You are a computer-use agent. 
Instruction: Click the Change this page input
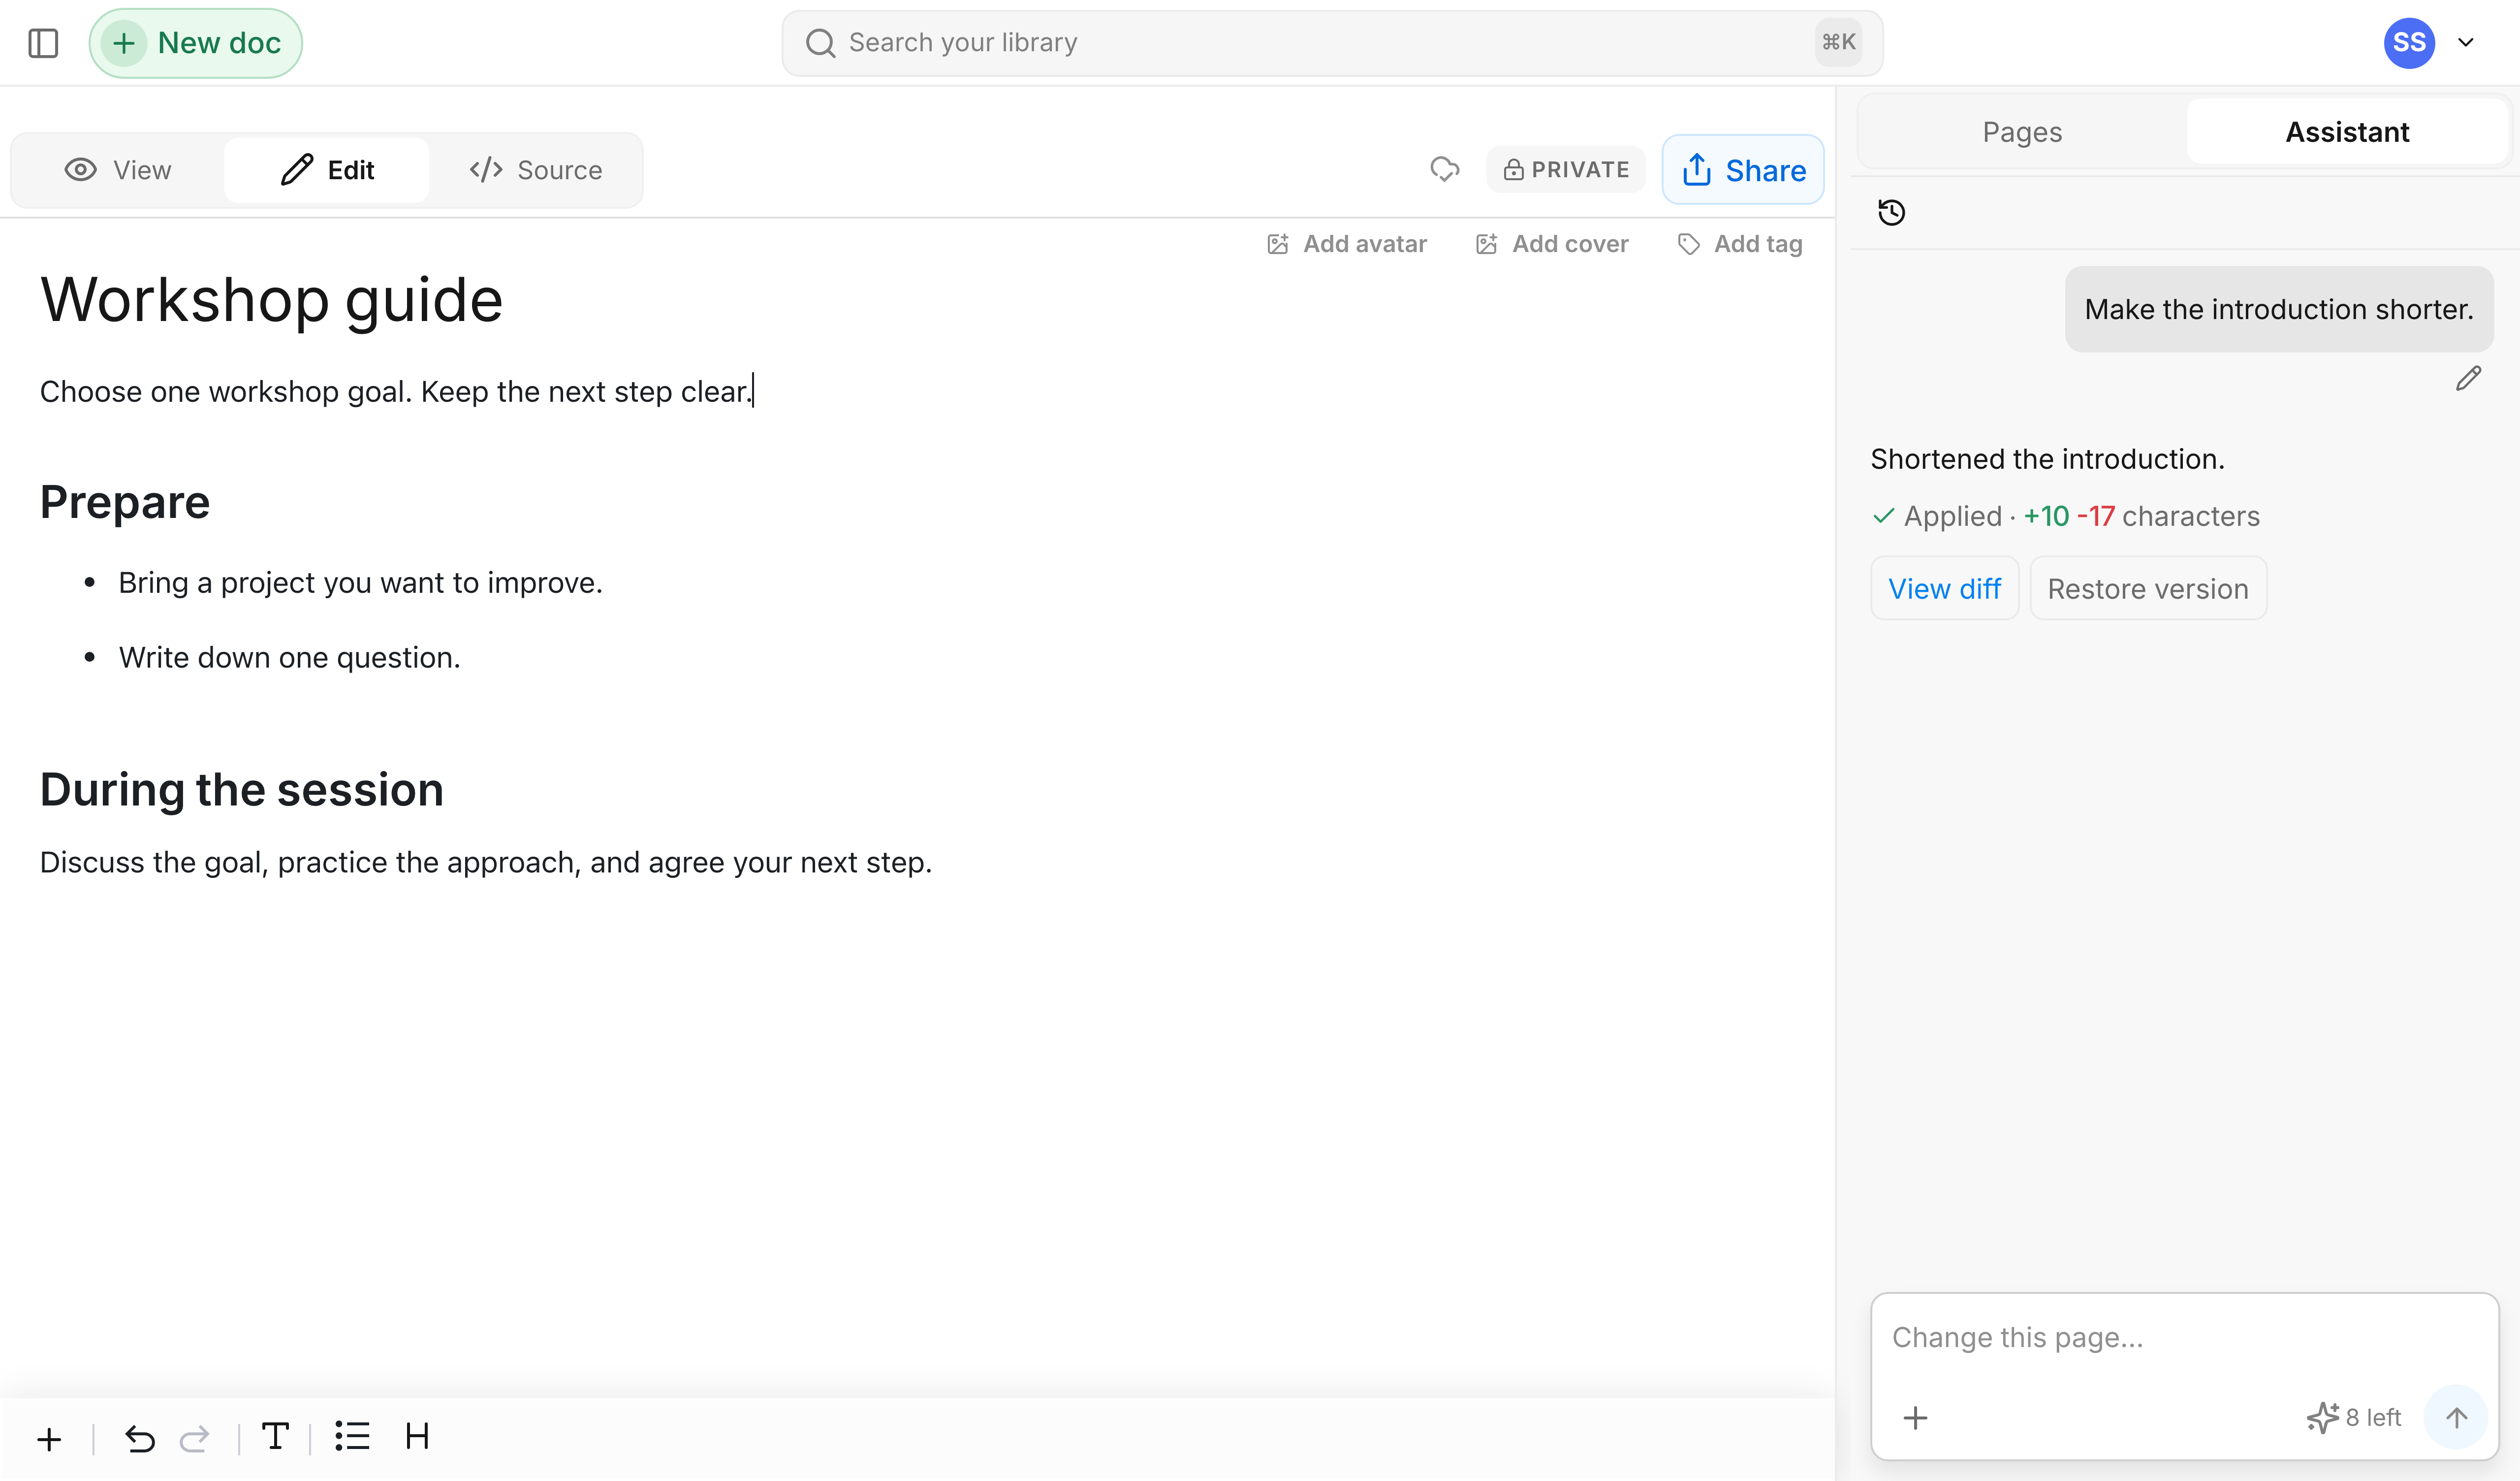(x=2184, y=1337)
